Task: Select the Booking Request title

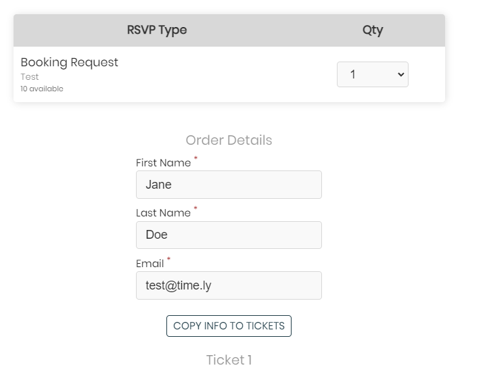Action: pyautogui.click(x=69, y=62)
